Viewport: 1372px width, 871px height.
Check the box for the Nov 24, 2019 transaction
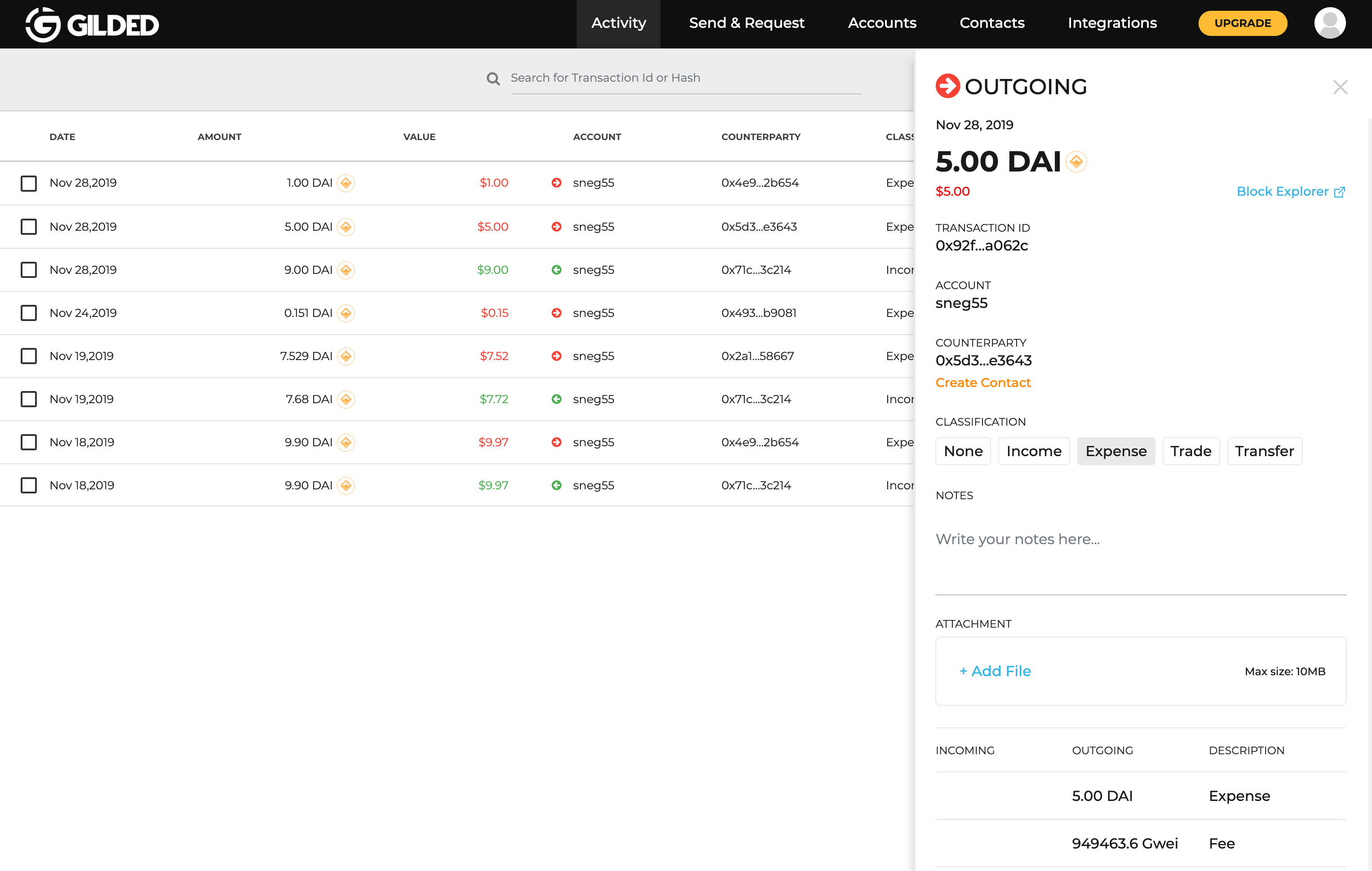point(28,313)
